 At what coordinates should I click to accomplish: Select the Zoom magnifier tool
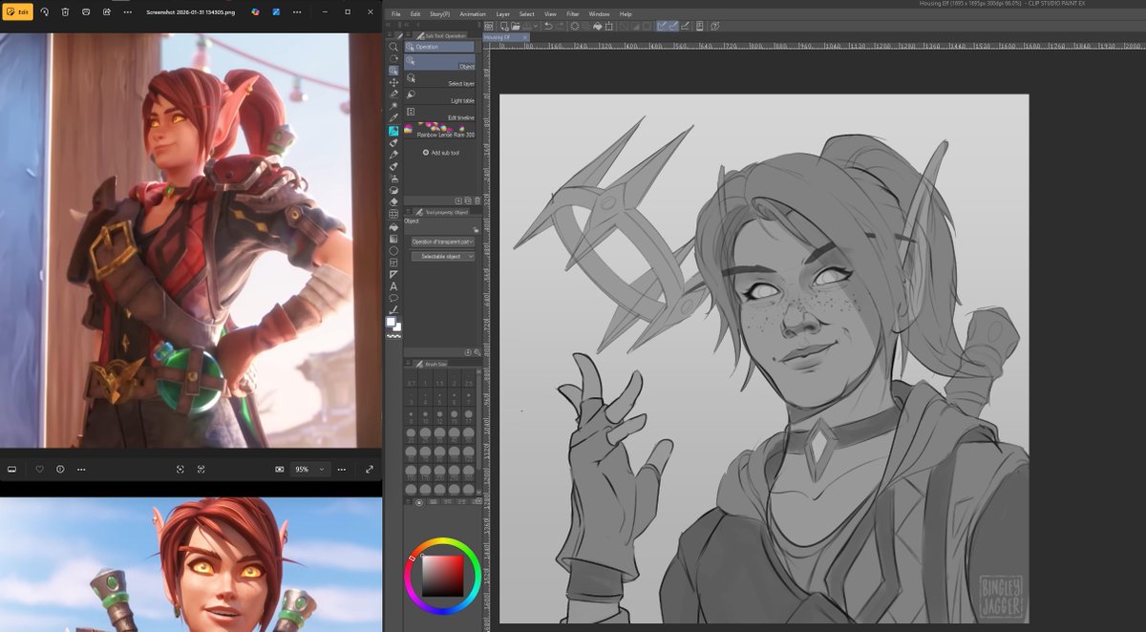pyautogui.click(x=393, y=47)
